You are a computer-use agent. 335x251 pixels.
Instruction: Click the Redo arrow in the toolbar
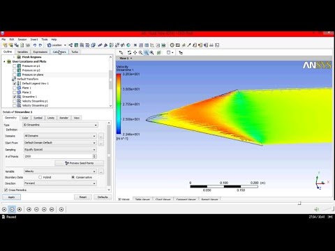(x=40, y=45)
